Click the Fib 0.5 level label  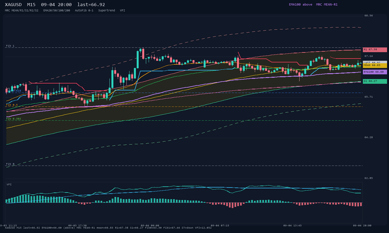click(12, 105)
